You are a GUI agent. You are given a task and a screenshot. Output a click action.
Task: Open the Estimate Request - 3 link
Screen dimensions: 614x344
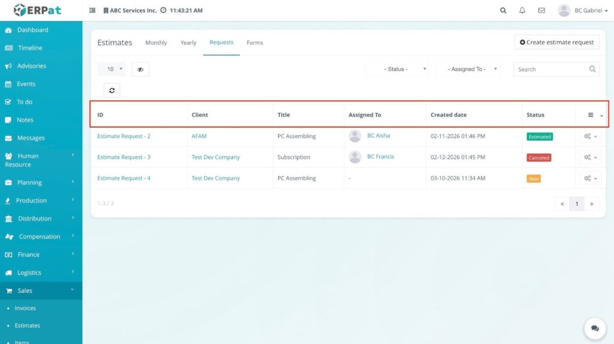(x=124, y=158)
